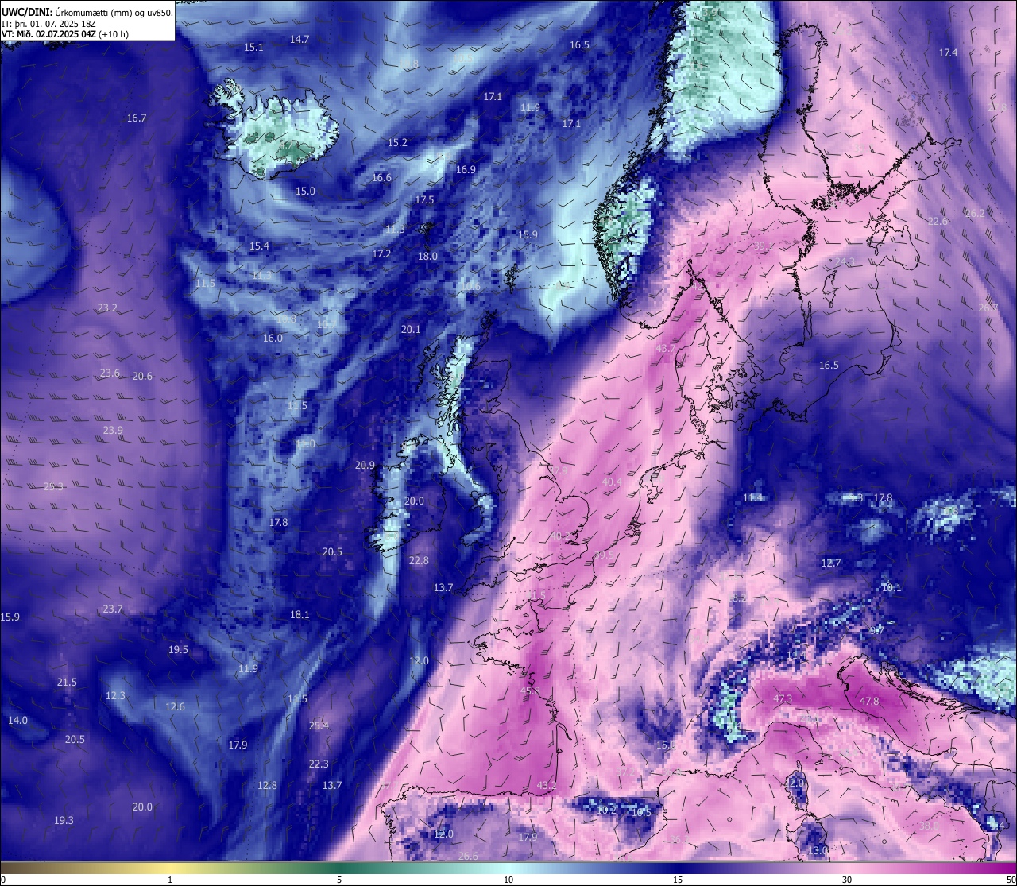Click the value 26.6 at the bottom over Spain
The width and height of the screenshot is (1017, 886).
469,857
